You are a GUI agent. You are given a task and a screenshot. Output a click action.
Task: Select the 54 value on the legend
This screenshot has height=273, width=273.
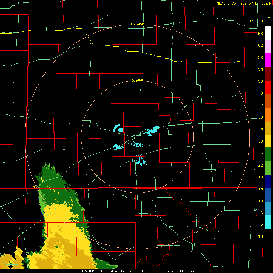[x=261, y=69]
